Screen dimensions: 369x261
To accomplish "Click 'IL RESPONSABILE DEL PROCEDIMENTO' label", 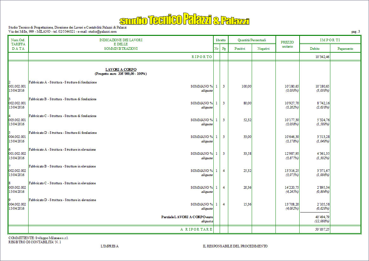I will (235, 246).
